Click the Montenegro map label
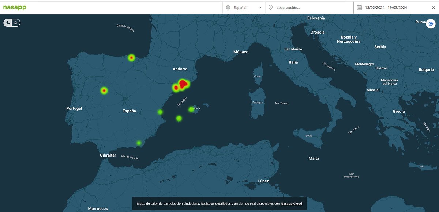 pos(364,64)
